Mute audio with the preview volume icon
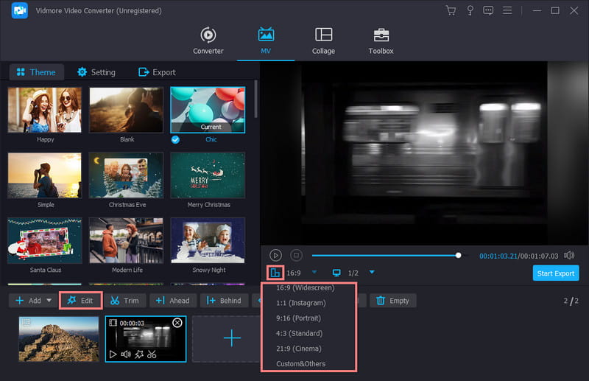 point(569,255)
